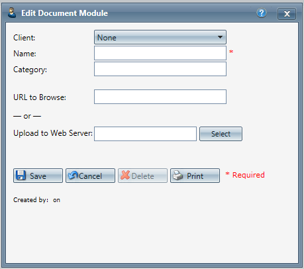Expand the Client dropdown arrow

(x=220, y=37)
